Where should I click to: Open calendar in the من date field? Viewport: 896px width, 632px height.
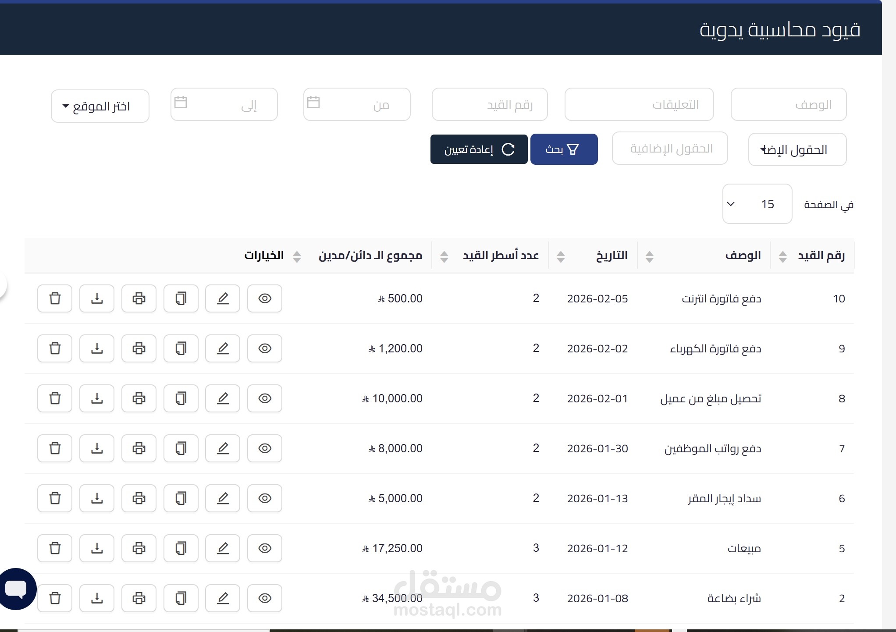[313, 102]
